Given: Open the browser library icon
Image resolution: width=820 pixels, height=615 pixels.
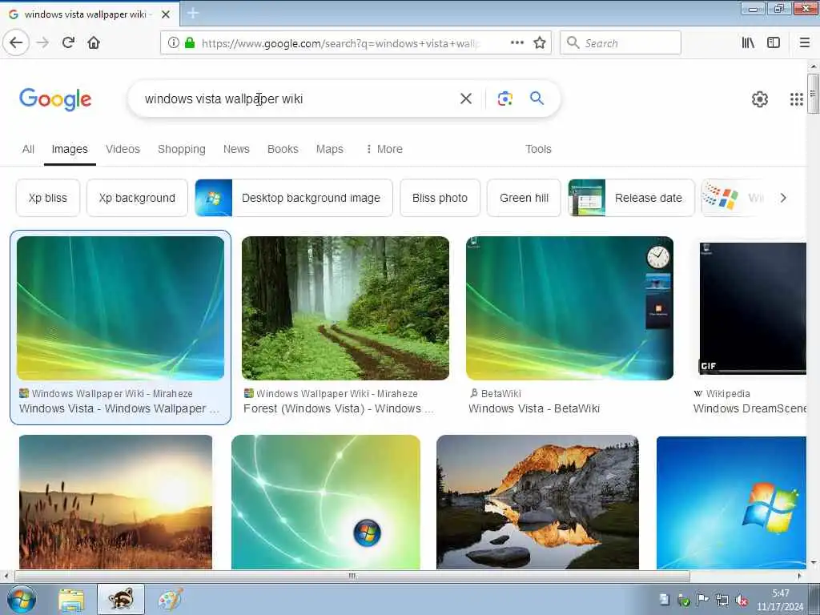Looking at the screenshot, I should click(x=748, y=43).
